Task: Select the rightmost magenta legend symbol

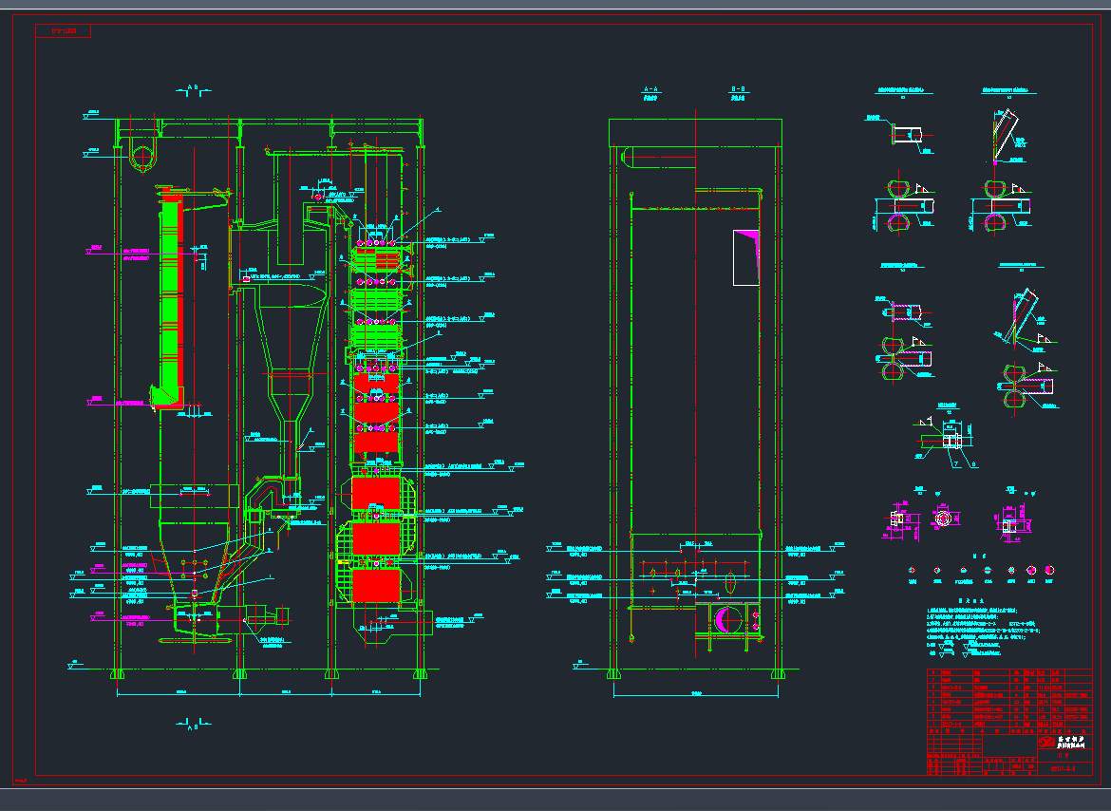Action: (1049, 570)
